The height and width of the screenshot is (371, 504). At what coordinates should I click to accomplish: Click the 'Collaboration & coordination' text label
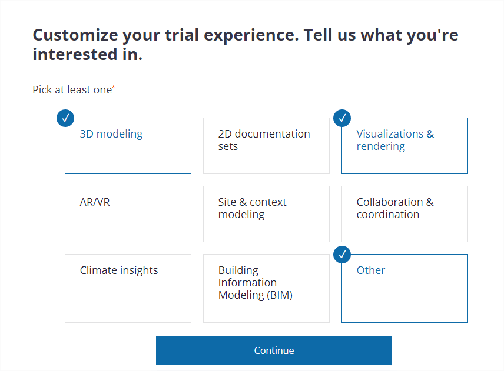click(395, 208)
